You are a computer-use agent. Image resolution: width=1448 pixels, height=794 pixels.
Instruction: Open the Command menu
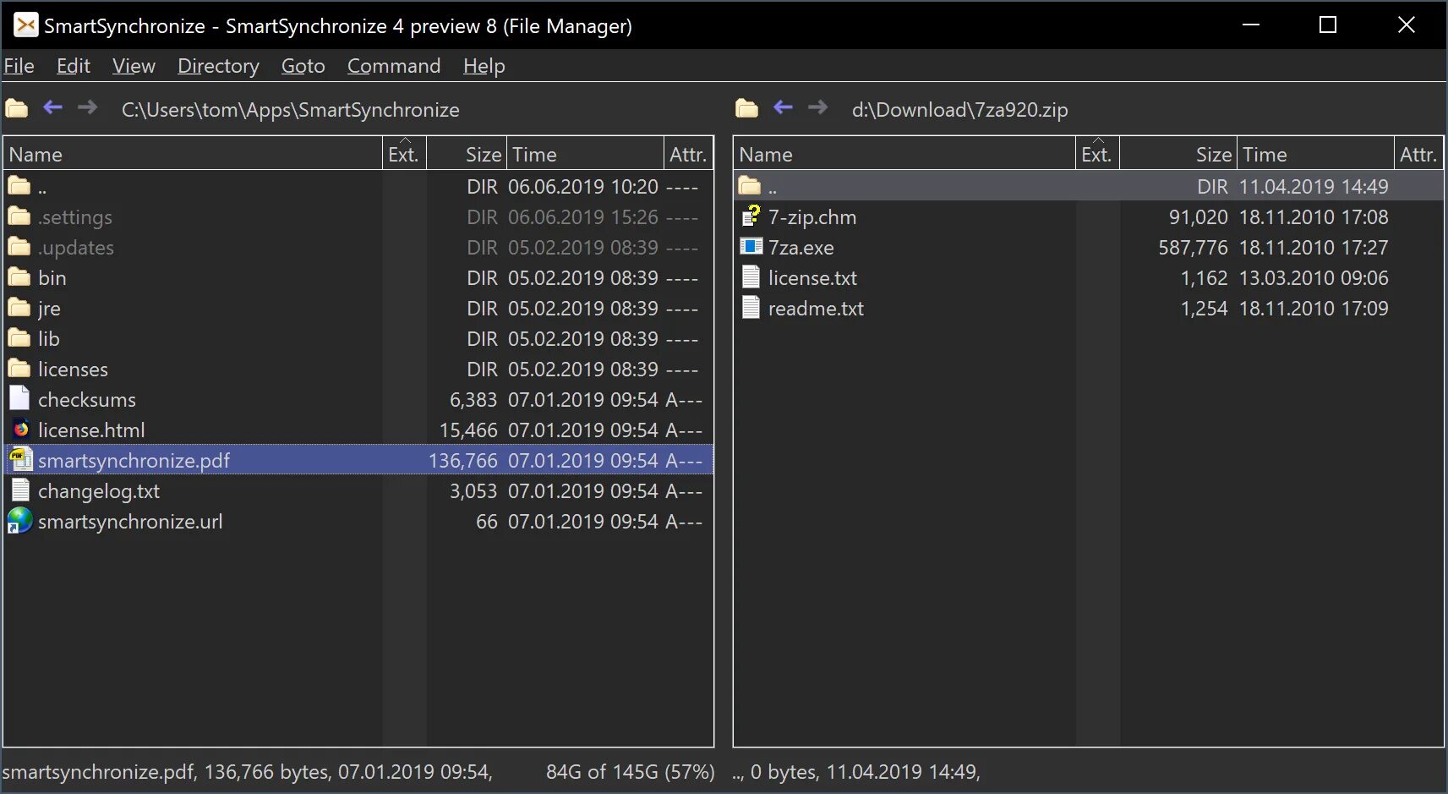pyautogui.click(x=394, y=66)
